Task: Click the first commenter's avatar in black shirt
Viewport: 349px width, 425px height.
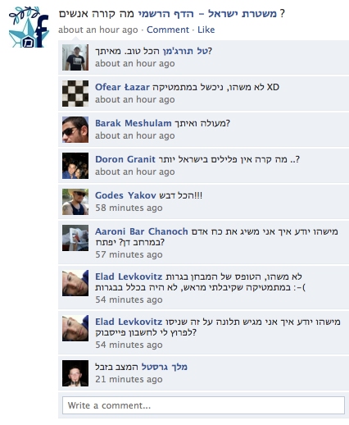Action: pyautogui.click(x=75, y=57)
